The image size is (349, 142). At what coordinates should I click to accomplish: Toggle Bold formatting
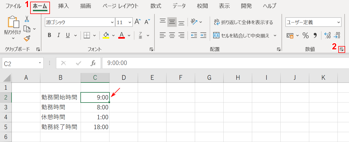[49, 35]
